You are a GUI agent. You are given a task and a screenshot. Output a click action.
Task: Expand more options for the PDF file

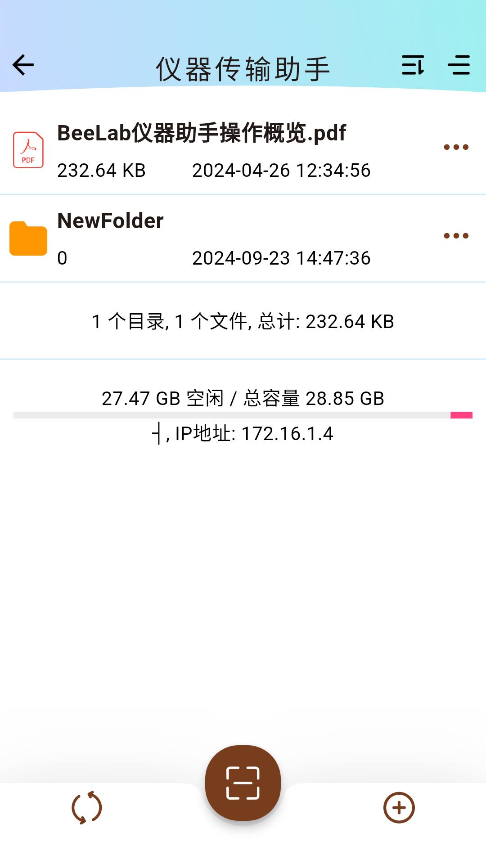pyautogui.click(x=456, y=147)
